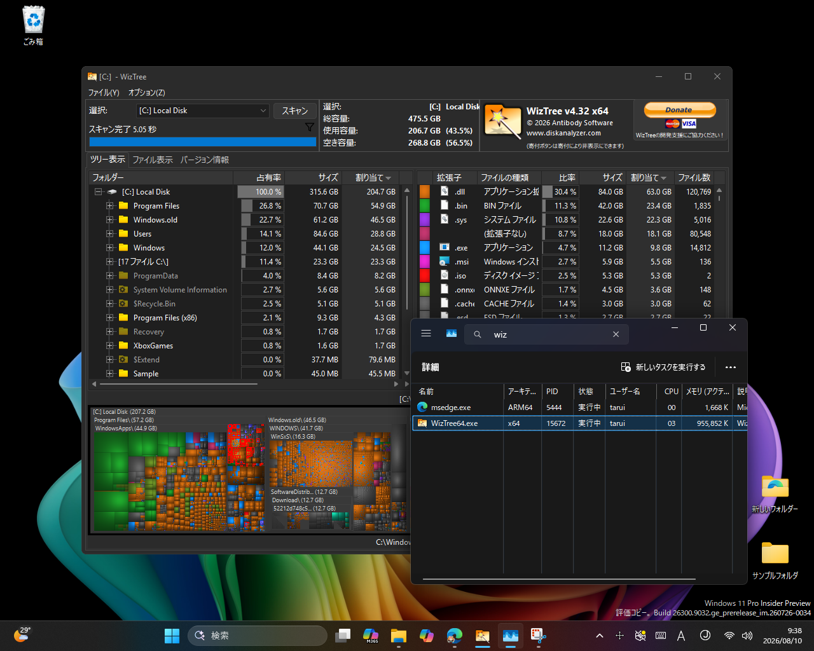This screenshot has height=651, width=814.
Task: Click the green .bin color swatch
Action: click(x=425, y=205)
